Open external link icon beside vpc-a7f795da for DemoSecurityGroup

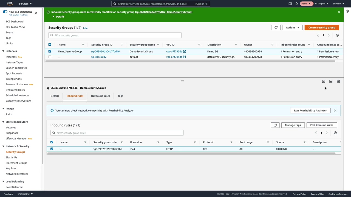click(185, 51)
